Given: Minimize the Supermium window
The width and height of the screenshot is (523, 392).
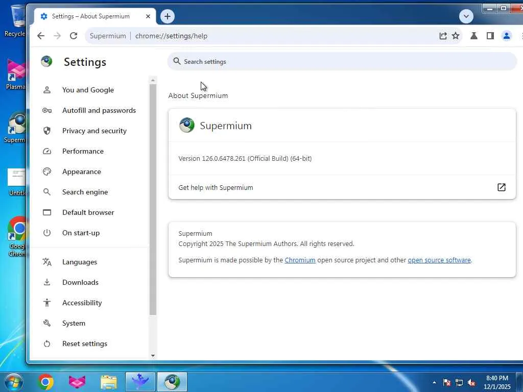Looking at the screenshot, I should click(x=490, y=8).
